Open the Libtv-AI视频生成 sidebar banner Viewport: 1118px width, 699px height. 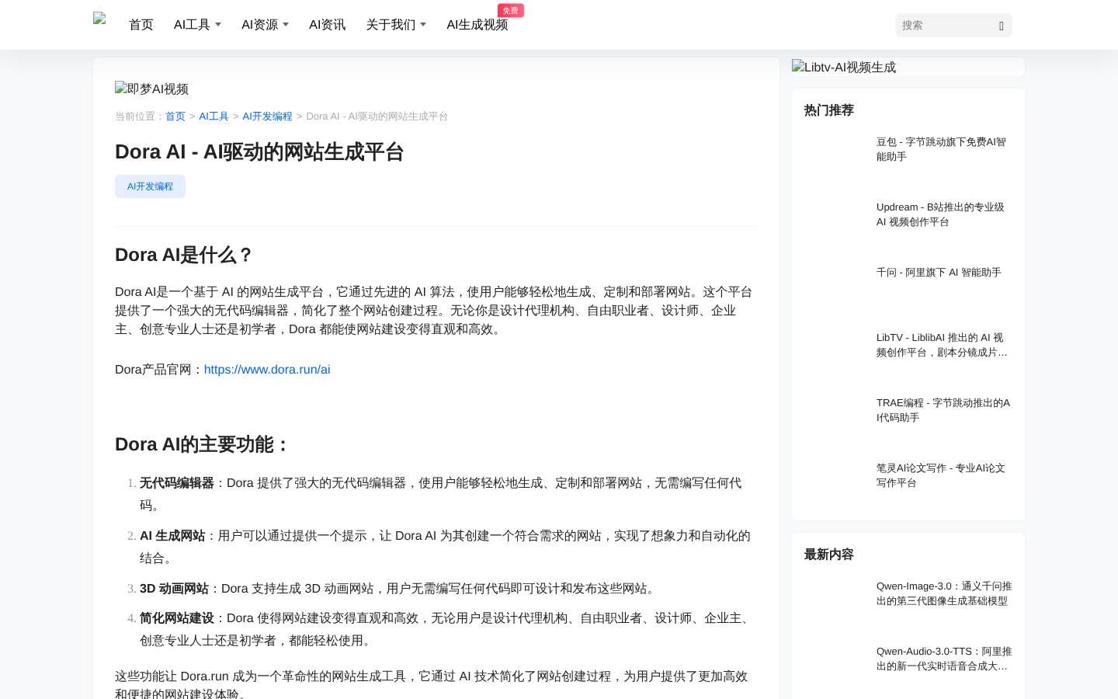pyautogui.click(x=844, y=68)
